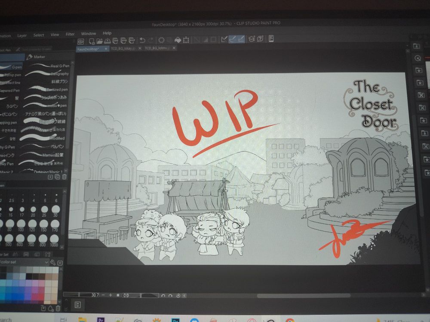Toggle the Snap to Grid icon
430x322 pixels.
(x=241, y=39)
